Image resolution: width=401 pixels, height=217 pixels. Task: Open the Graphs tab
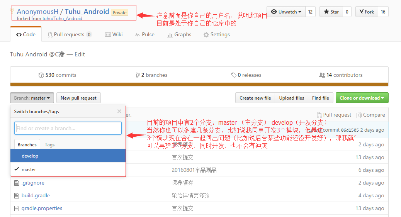(179, 34)
